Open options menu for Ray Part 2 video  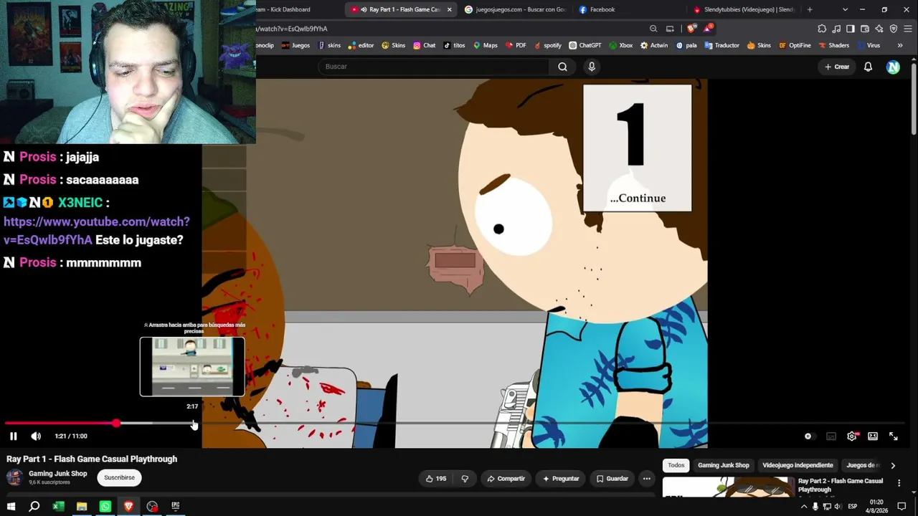coord(899,484)
